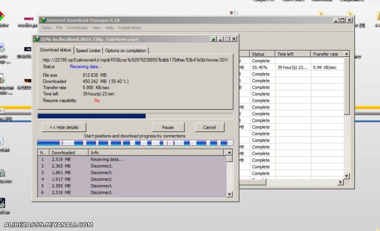Click the connections list scrollbar thumb
Image resolution: width=380 pixels, height=231 pixels.
229,159
